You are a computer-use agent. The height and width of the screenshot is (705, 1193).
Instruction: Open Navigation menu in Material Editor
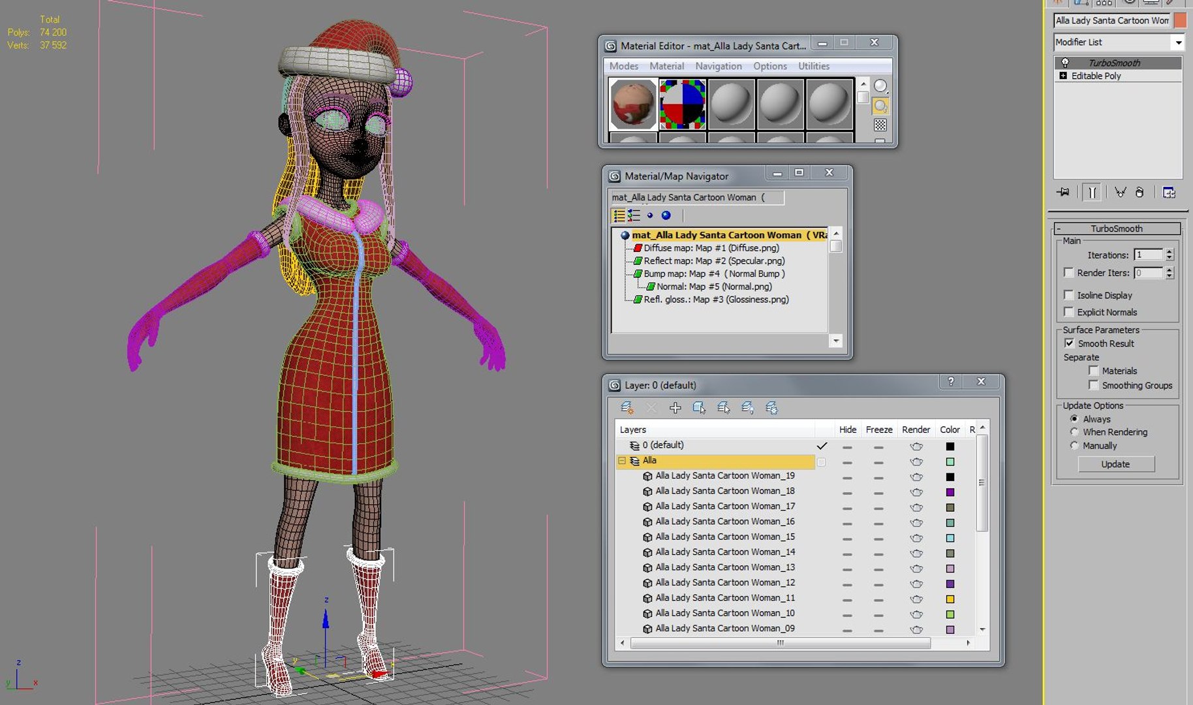(719, 66)
